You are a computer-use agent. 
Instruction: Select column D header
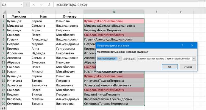114,12
